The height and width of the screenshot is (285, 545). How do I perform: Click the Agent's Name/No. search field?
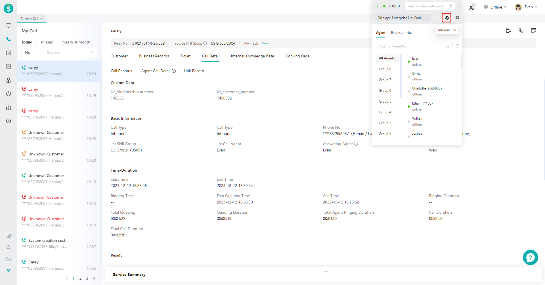tap(414, 46)
